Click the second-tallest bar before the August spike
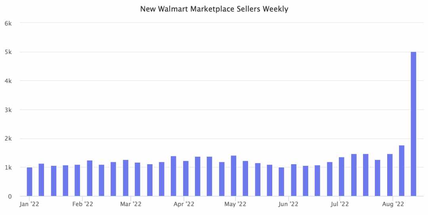Viewport: 428px width, 215px height. pyautogui.click(x=401, y=171)
